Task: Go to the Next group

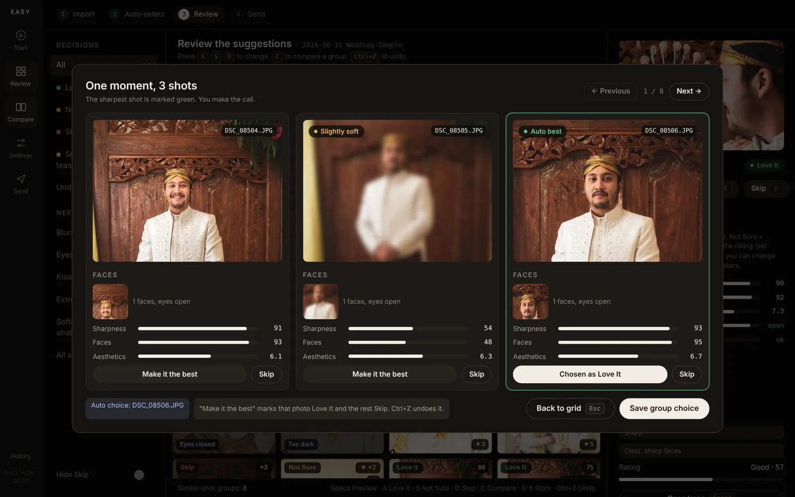Action: [689, 91]
